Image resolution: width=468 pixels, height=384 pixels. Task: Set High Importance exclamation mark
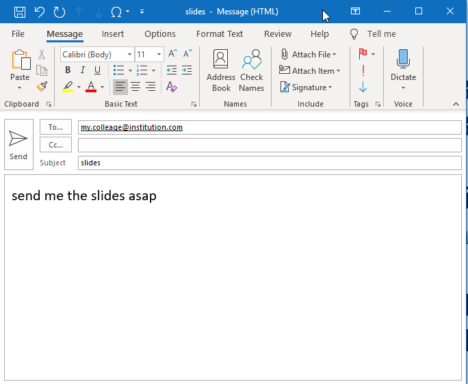pyautogui.click(x=363, y=70)
